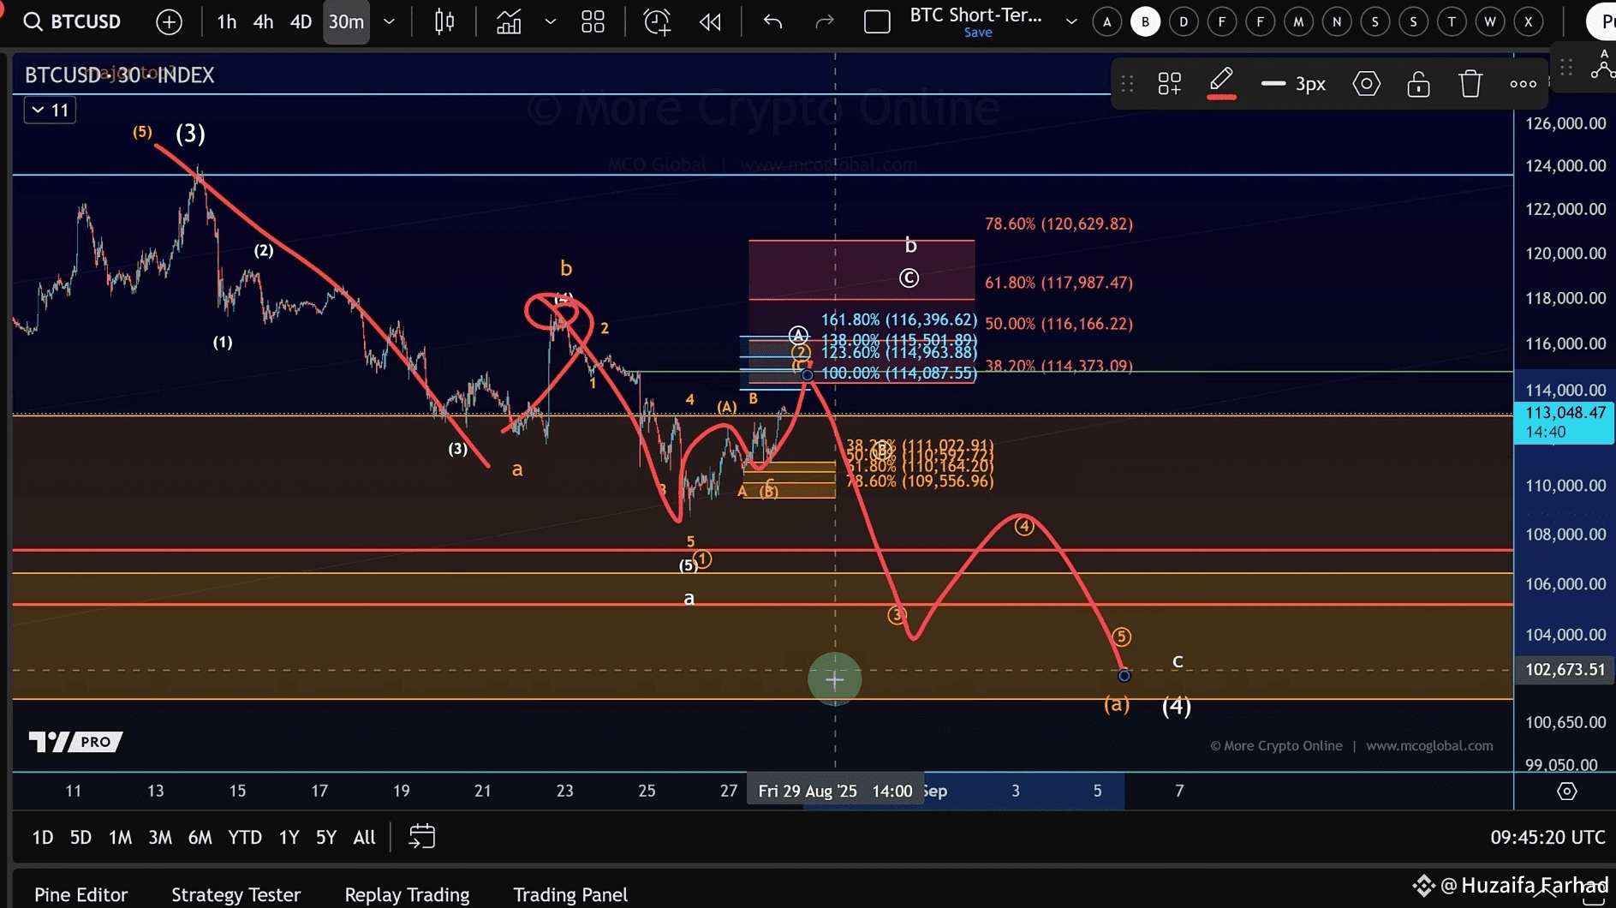Screen dimensions: 1616x908
Task: Lock the selected drawing
Action: tap(1418, 84)
